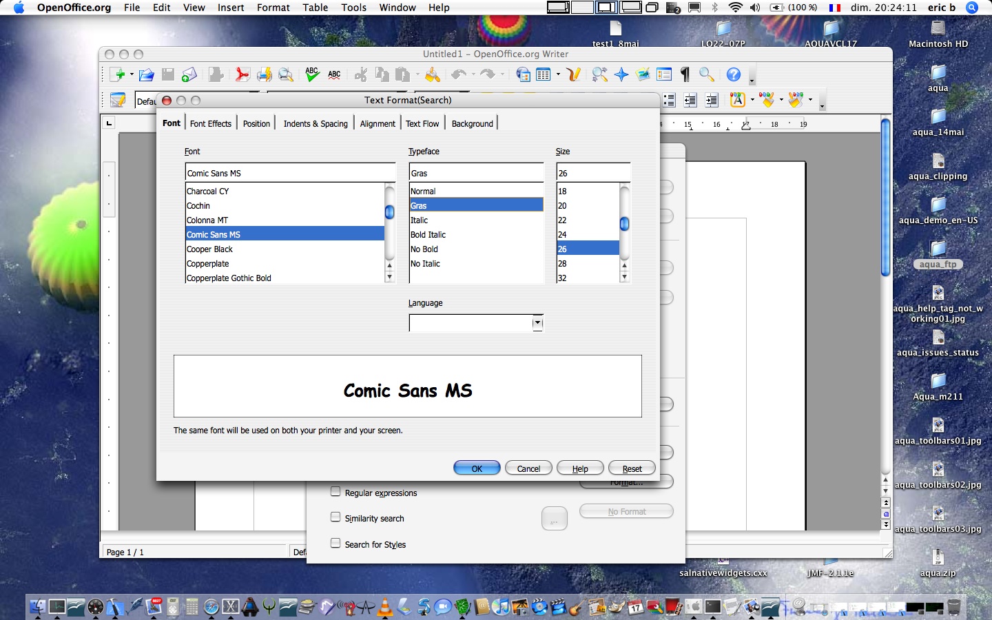The width and height of the screenshot is (992, 620).
Task: Click the Hyperlink globe icon
Action: click(523, 74)
